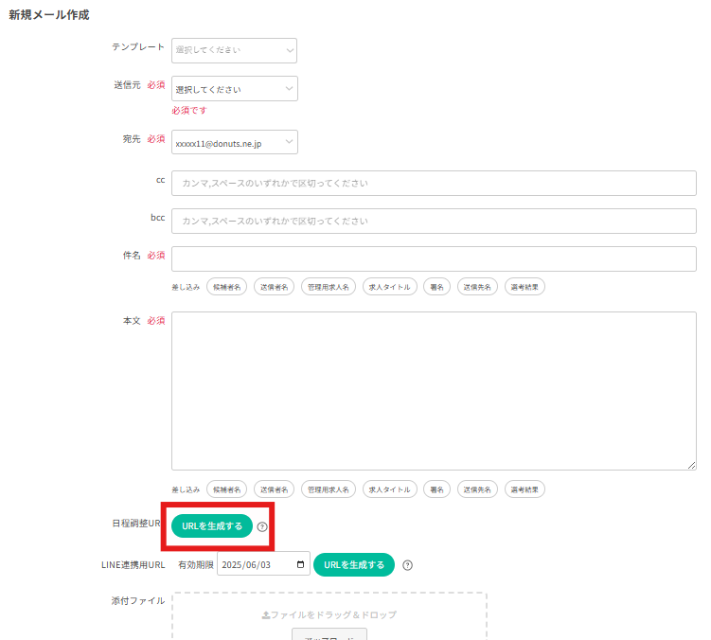Click help icon beside LINE連携用URL generate button
This screenshot has width=711, height=640.
(x=407, y=566)
